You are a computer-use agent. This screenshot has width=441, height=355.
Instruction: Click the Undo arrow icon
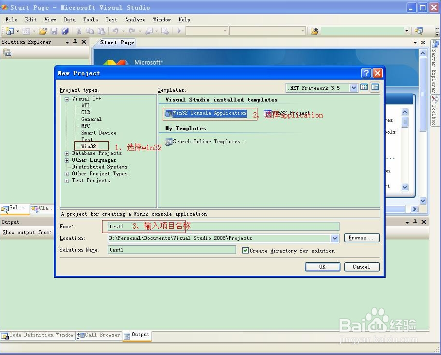coord(115,31)
